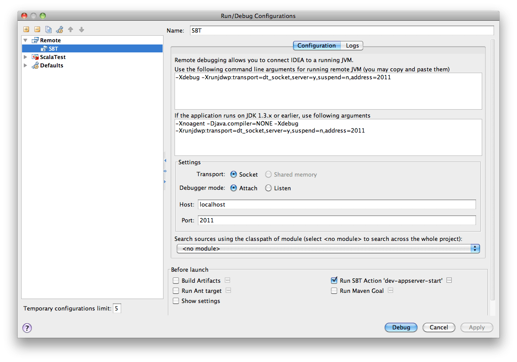Move the configuration down with the arrow
This screenshot has width=517, height=362.
tap(82, 30)
